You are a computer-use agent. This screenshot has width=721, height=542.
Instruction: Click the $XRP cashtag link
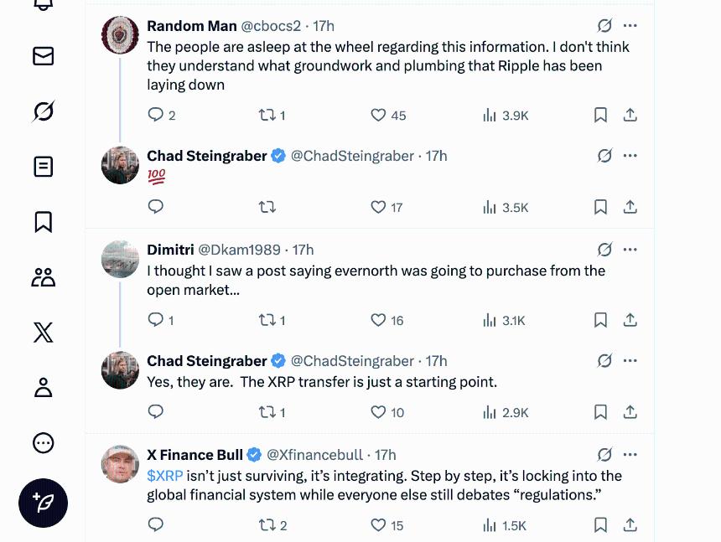click(164, 476)
